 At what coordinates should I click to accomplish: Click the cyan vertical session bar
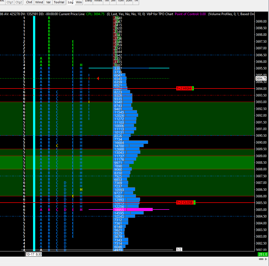34,134
